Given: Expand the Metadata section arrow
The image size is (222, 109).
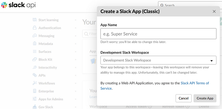Looking at the screenshot, I should [76, 44].
